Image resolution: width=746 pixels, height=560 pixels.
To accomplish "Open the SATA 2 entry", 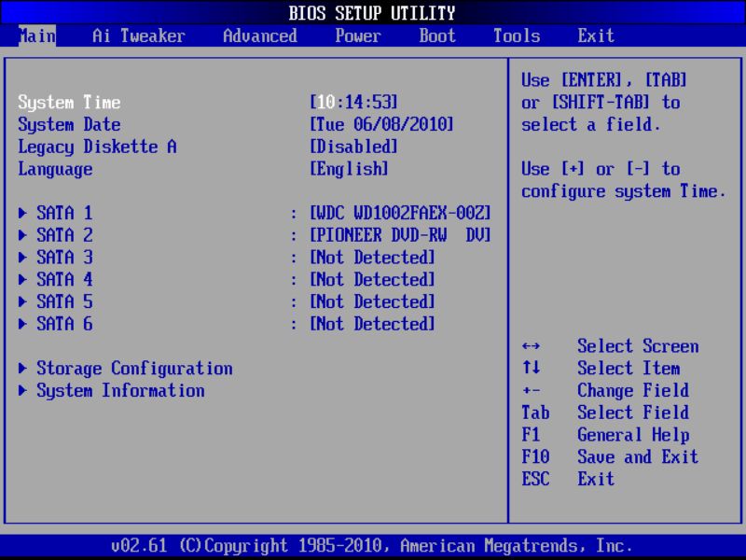I will click(64, 235).
